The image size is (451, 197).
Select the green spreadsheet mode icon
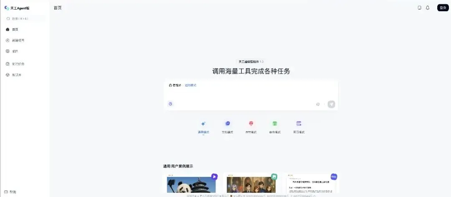275,124
